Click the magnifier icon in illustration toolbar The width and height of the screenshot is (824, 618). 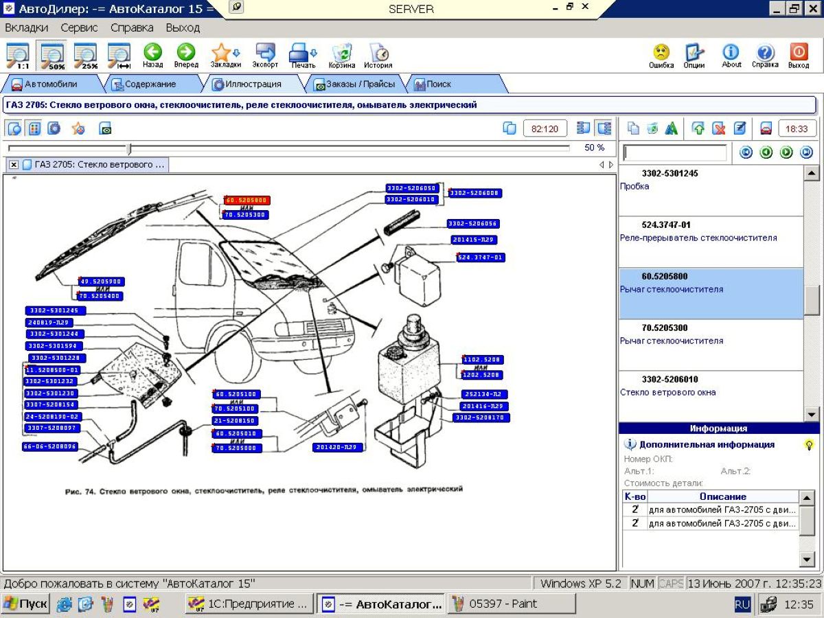point(14,128)
